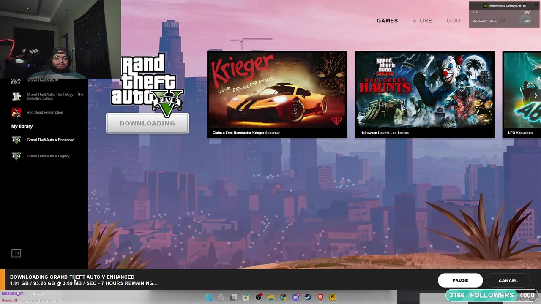
Task: Click the Performance Overlay (Alt+R) title
Action: pos(507,6)
